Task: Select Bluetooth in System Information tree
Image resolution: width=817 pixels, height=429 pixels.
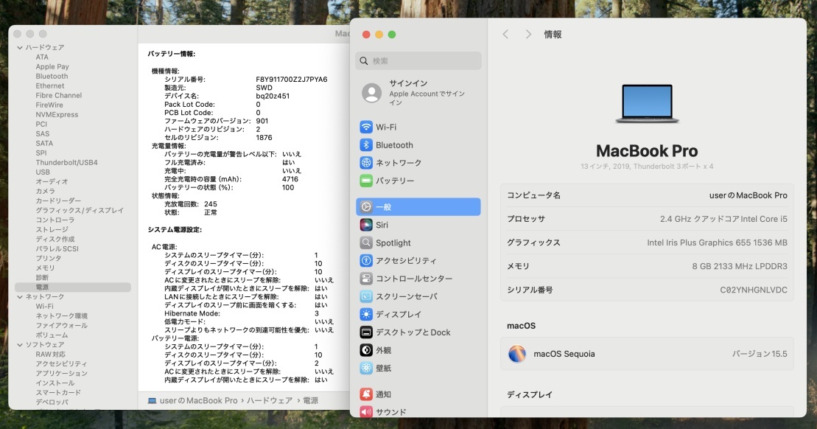Action: coord(52,76)
